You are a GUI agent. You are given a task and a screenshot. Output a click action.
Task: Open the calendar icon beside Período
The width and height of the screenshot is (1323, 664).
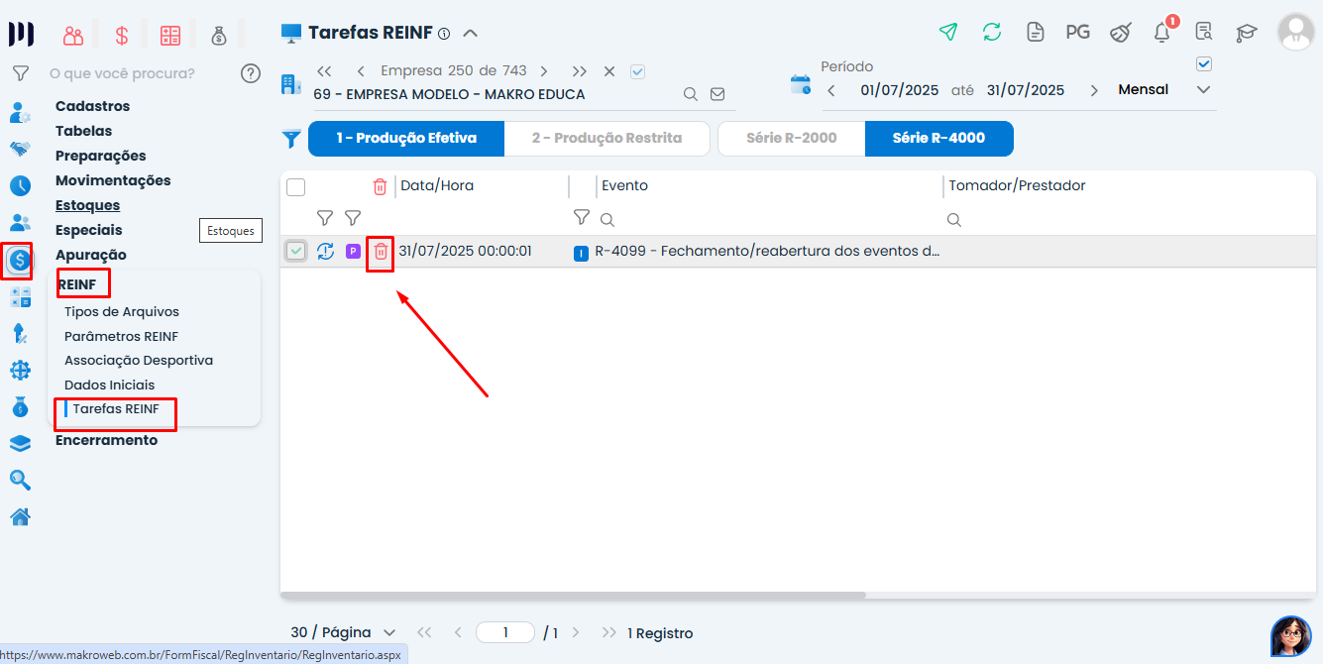click(800, 85)
